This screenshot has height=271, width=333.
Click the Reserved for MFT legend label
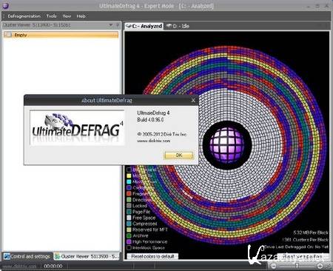coord(150,230)
